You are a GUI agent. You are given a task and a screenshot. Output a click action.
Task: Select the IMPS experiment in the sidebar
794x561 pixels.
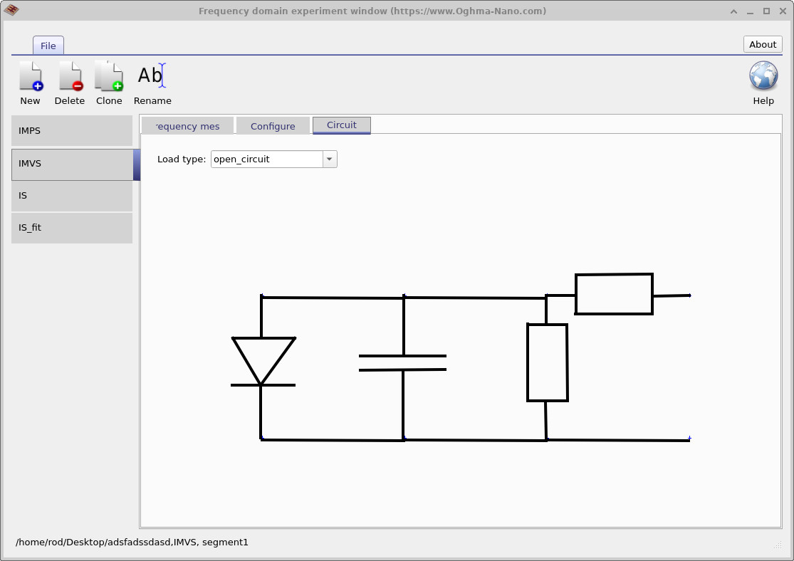point(71,131)
